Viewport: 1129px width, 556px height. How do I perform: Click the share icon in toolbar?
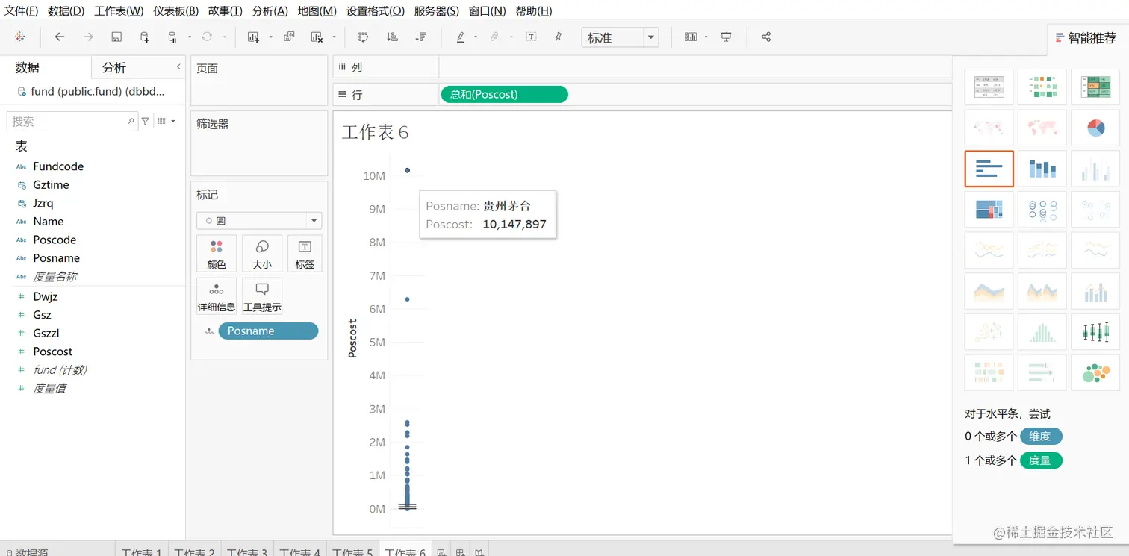click(766, 37)
